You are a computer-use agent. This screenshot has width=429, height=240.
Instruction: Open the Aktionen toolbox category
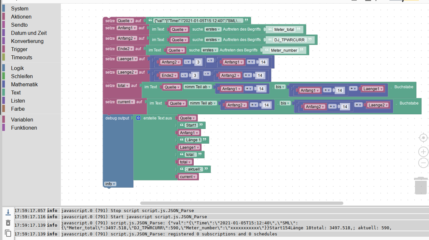pyautogui.click(x=21, y=17)
